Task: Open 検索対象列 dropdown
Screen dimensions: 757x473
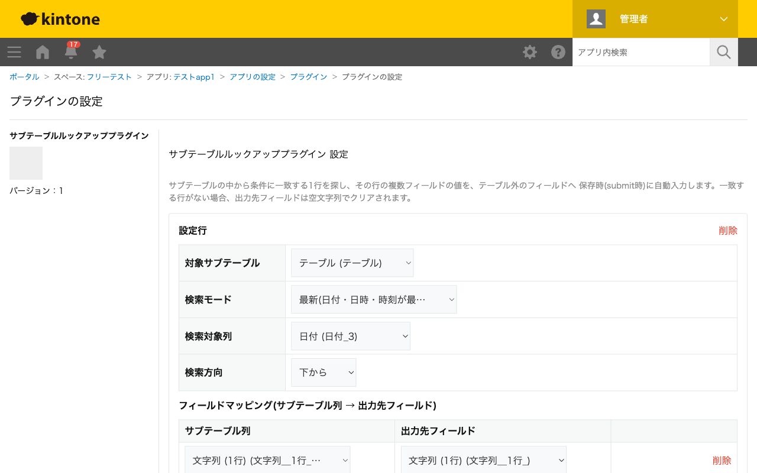Action: pos(351,336)
